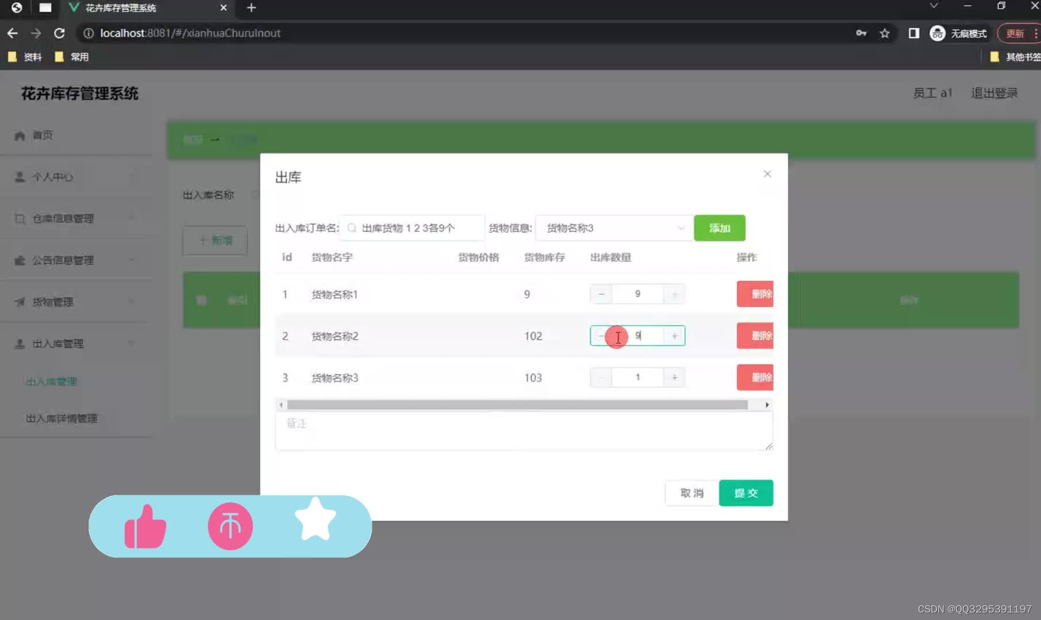Collapse 出入库管理 sidebar menu

pyautogui.click(x=75, y=343)
